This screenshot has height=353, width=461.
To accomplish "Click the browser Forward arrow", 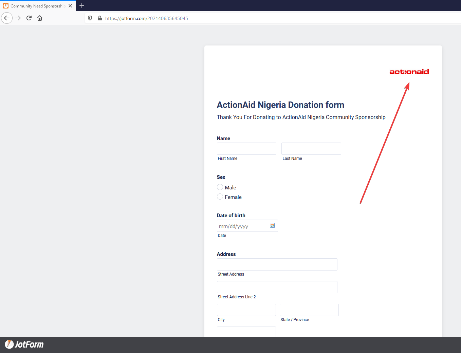I will pyautogui.click(x=18, y=18).
